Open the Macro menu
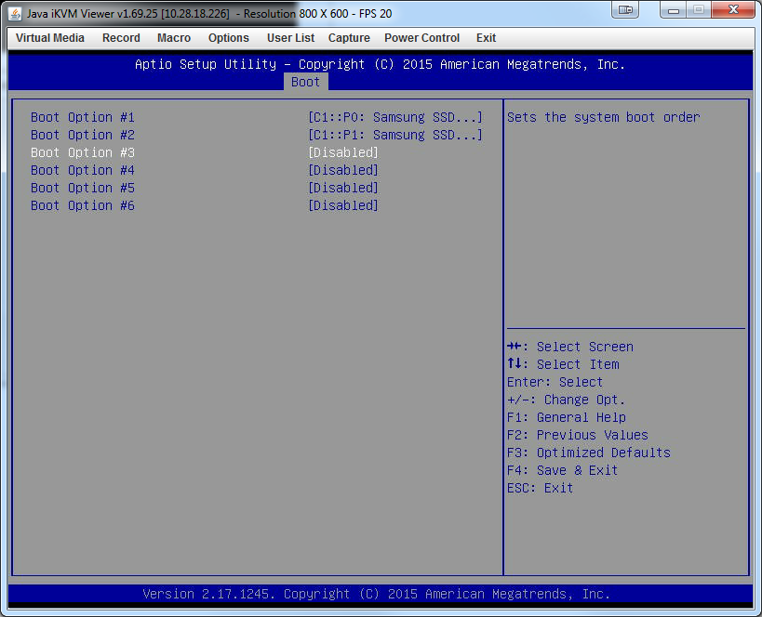Screen dimensions: 762x617 174,38
